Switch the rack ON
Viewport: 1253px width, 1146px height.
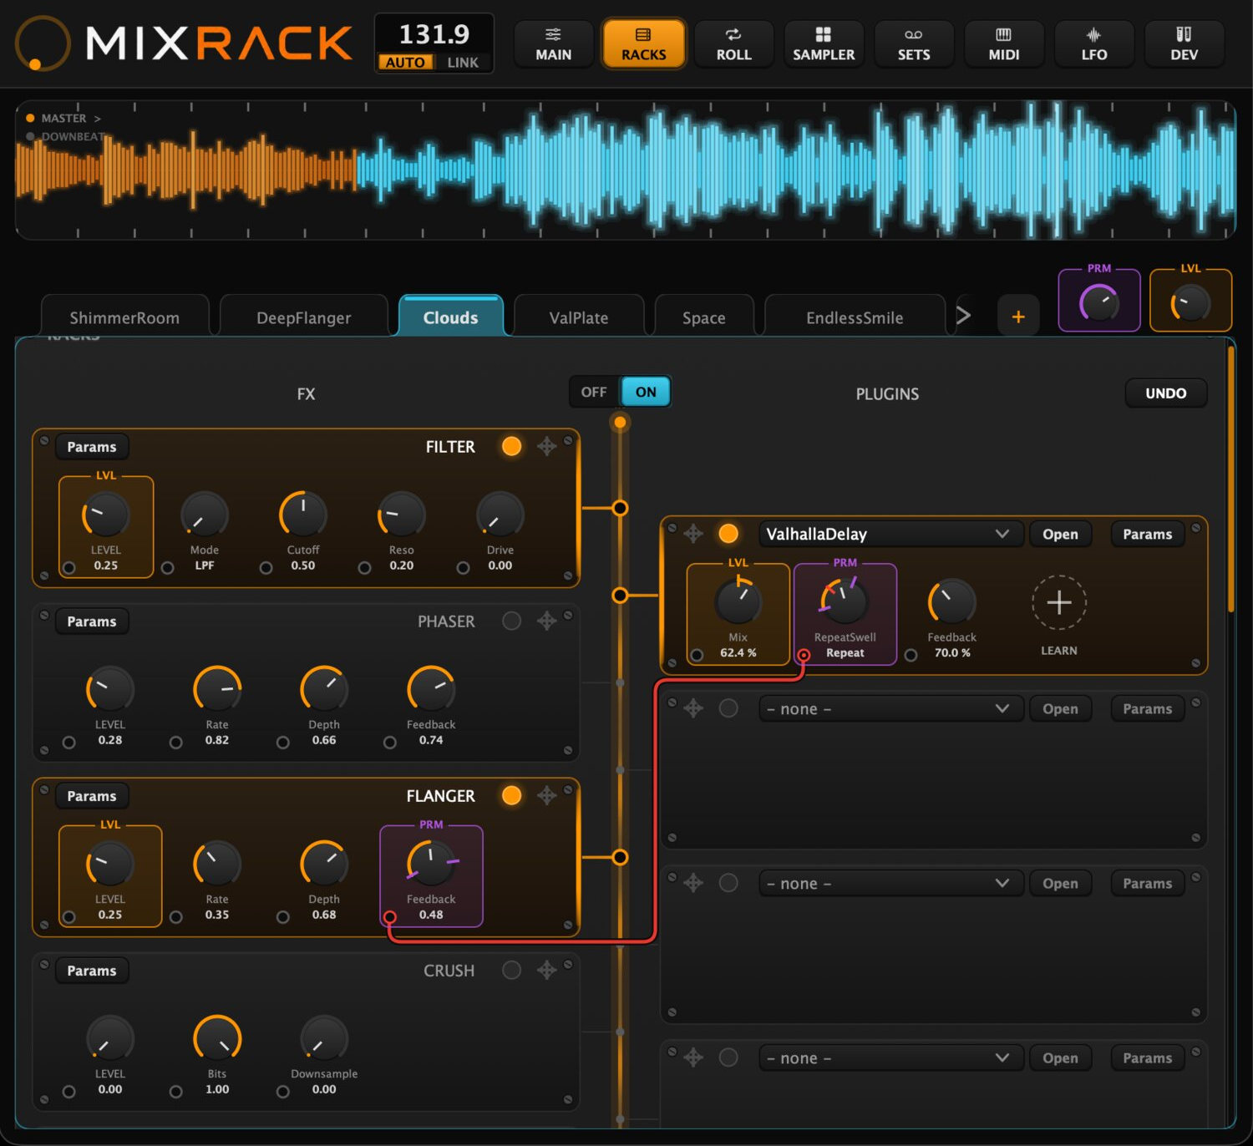coord(646,392)
